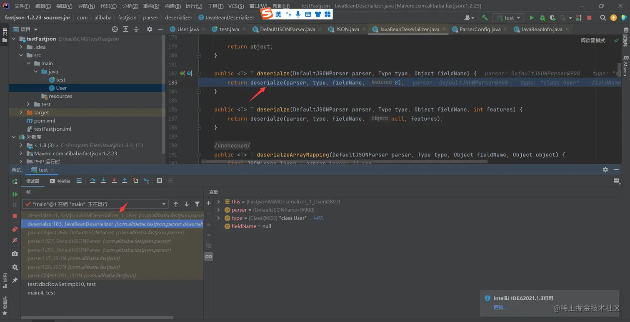Viewport: 630px width, 322px height.
Task: Open the 重构(R) menu
Action: [x=151, y=6]
